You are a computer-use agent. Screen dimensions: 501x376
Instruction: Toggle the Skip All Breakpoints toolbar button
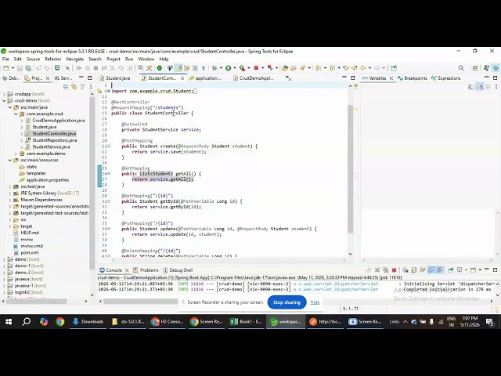tap(67, 68)
